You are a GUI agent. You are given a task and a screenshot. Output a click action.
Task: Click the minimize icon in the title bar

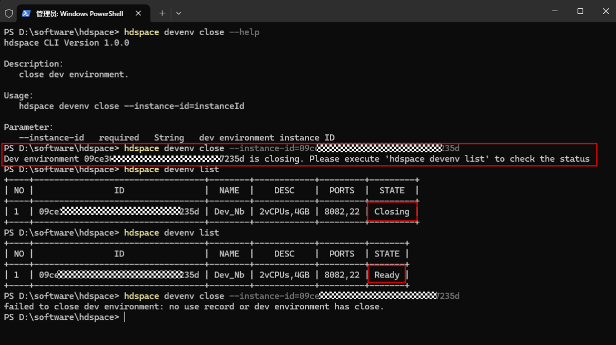tap(554, 11)
